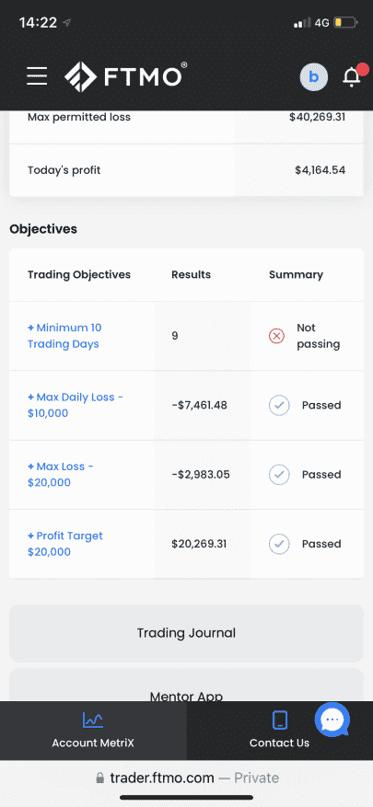Open the user profile avatar
The width and height of the screenshot is (373, 807).
click(314, 77)
